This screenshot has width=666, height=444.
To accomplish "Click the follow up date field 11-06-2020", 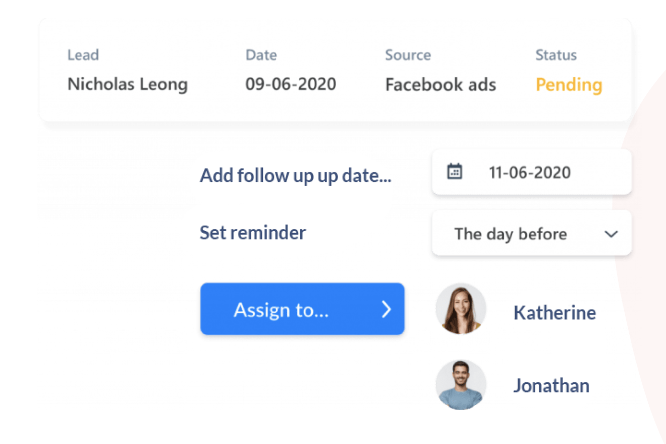I will 530,173.
